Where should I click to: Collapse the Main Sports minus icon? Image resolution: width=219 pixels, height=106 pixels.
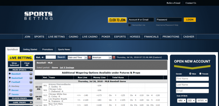(x=31, y=70)
